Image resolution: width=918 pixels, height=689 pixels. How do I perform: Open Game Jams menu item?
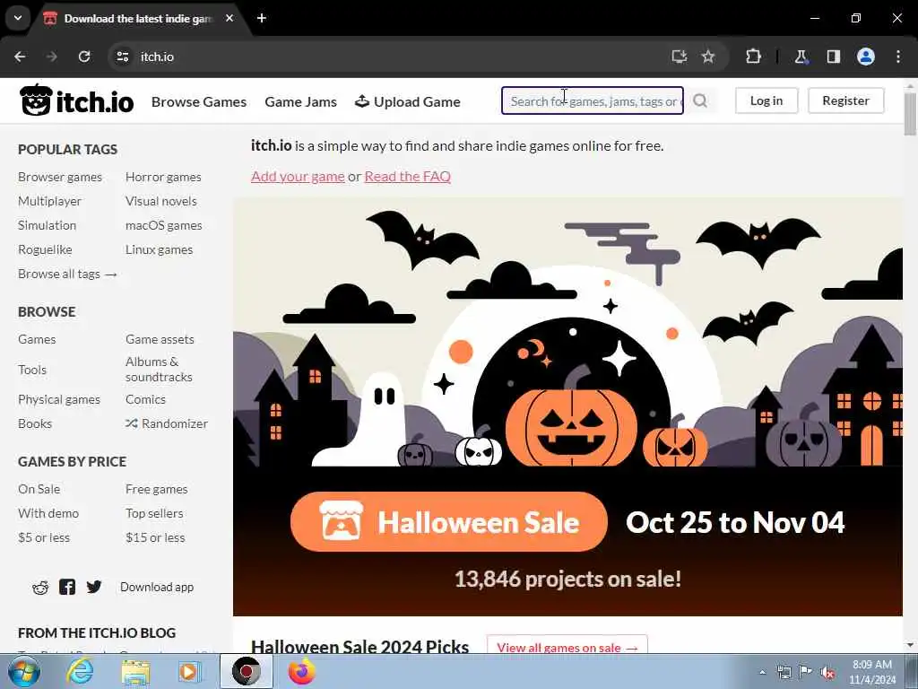click(x=301, y=101)
